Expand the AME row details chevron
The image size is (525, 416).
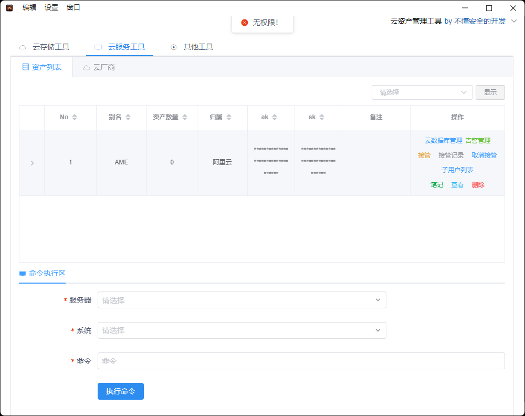pyautogui.click(x=32, y=163)
